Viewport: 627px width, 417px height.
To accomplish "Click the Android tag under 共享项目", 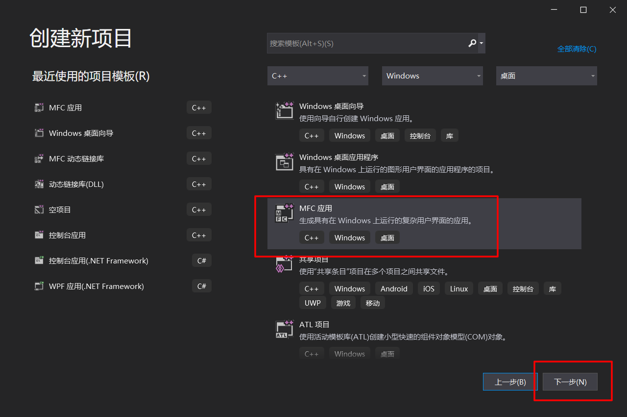I will pyautogui.click(x=394, y=288).
